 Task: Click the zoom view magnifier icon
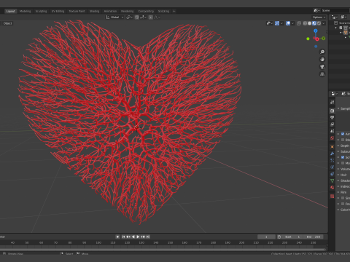(322, 52)
